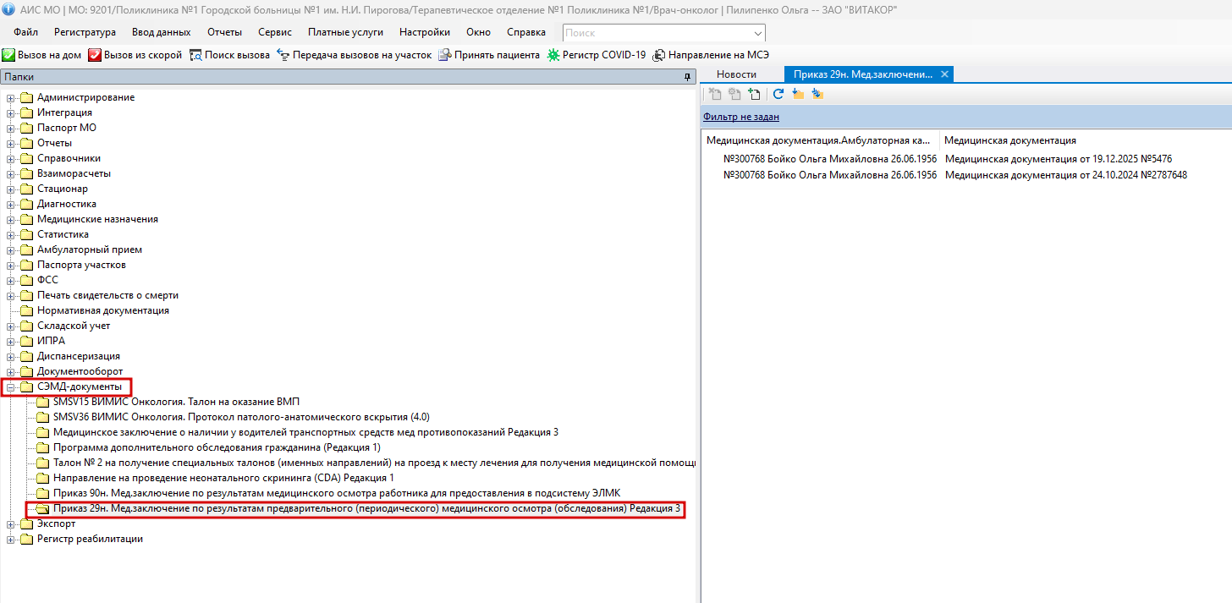Open the Окно menu
Viewport: 1232px width, 603px height.
pos(478,32)
